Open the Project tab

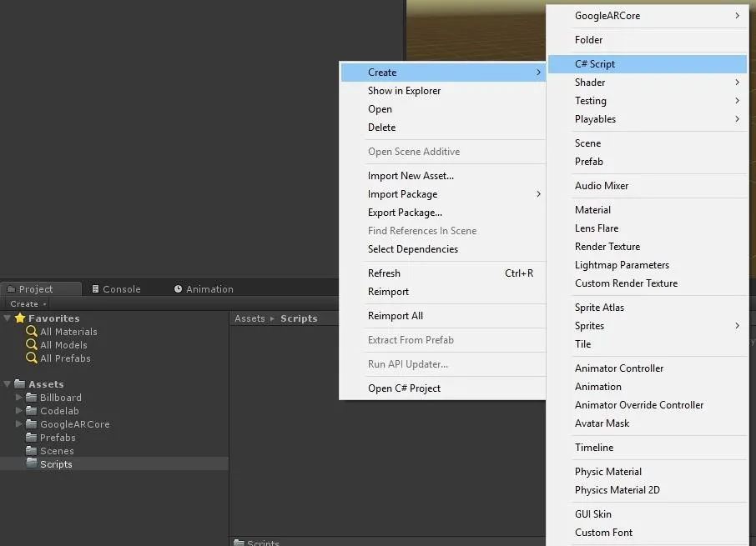click(x=41, y=289)
